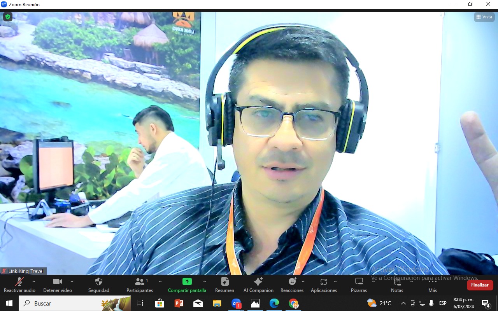Stop camera with Detener video
498x311 pixels.
[58, 285]
